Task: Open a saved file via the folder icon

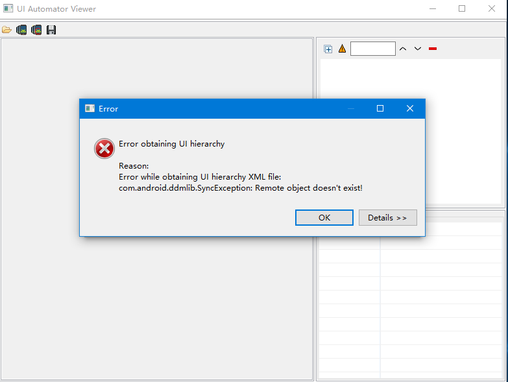Action: point(6,30)
